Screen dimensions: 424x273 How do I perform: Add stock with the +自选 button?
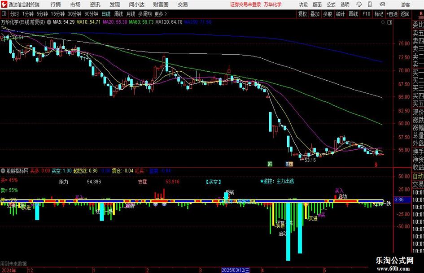coord(392,14)
